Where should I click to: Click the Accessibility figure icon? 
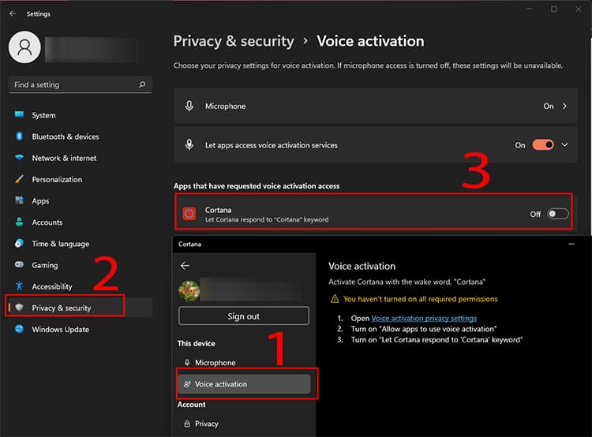coord(19,286)
